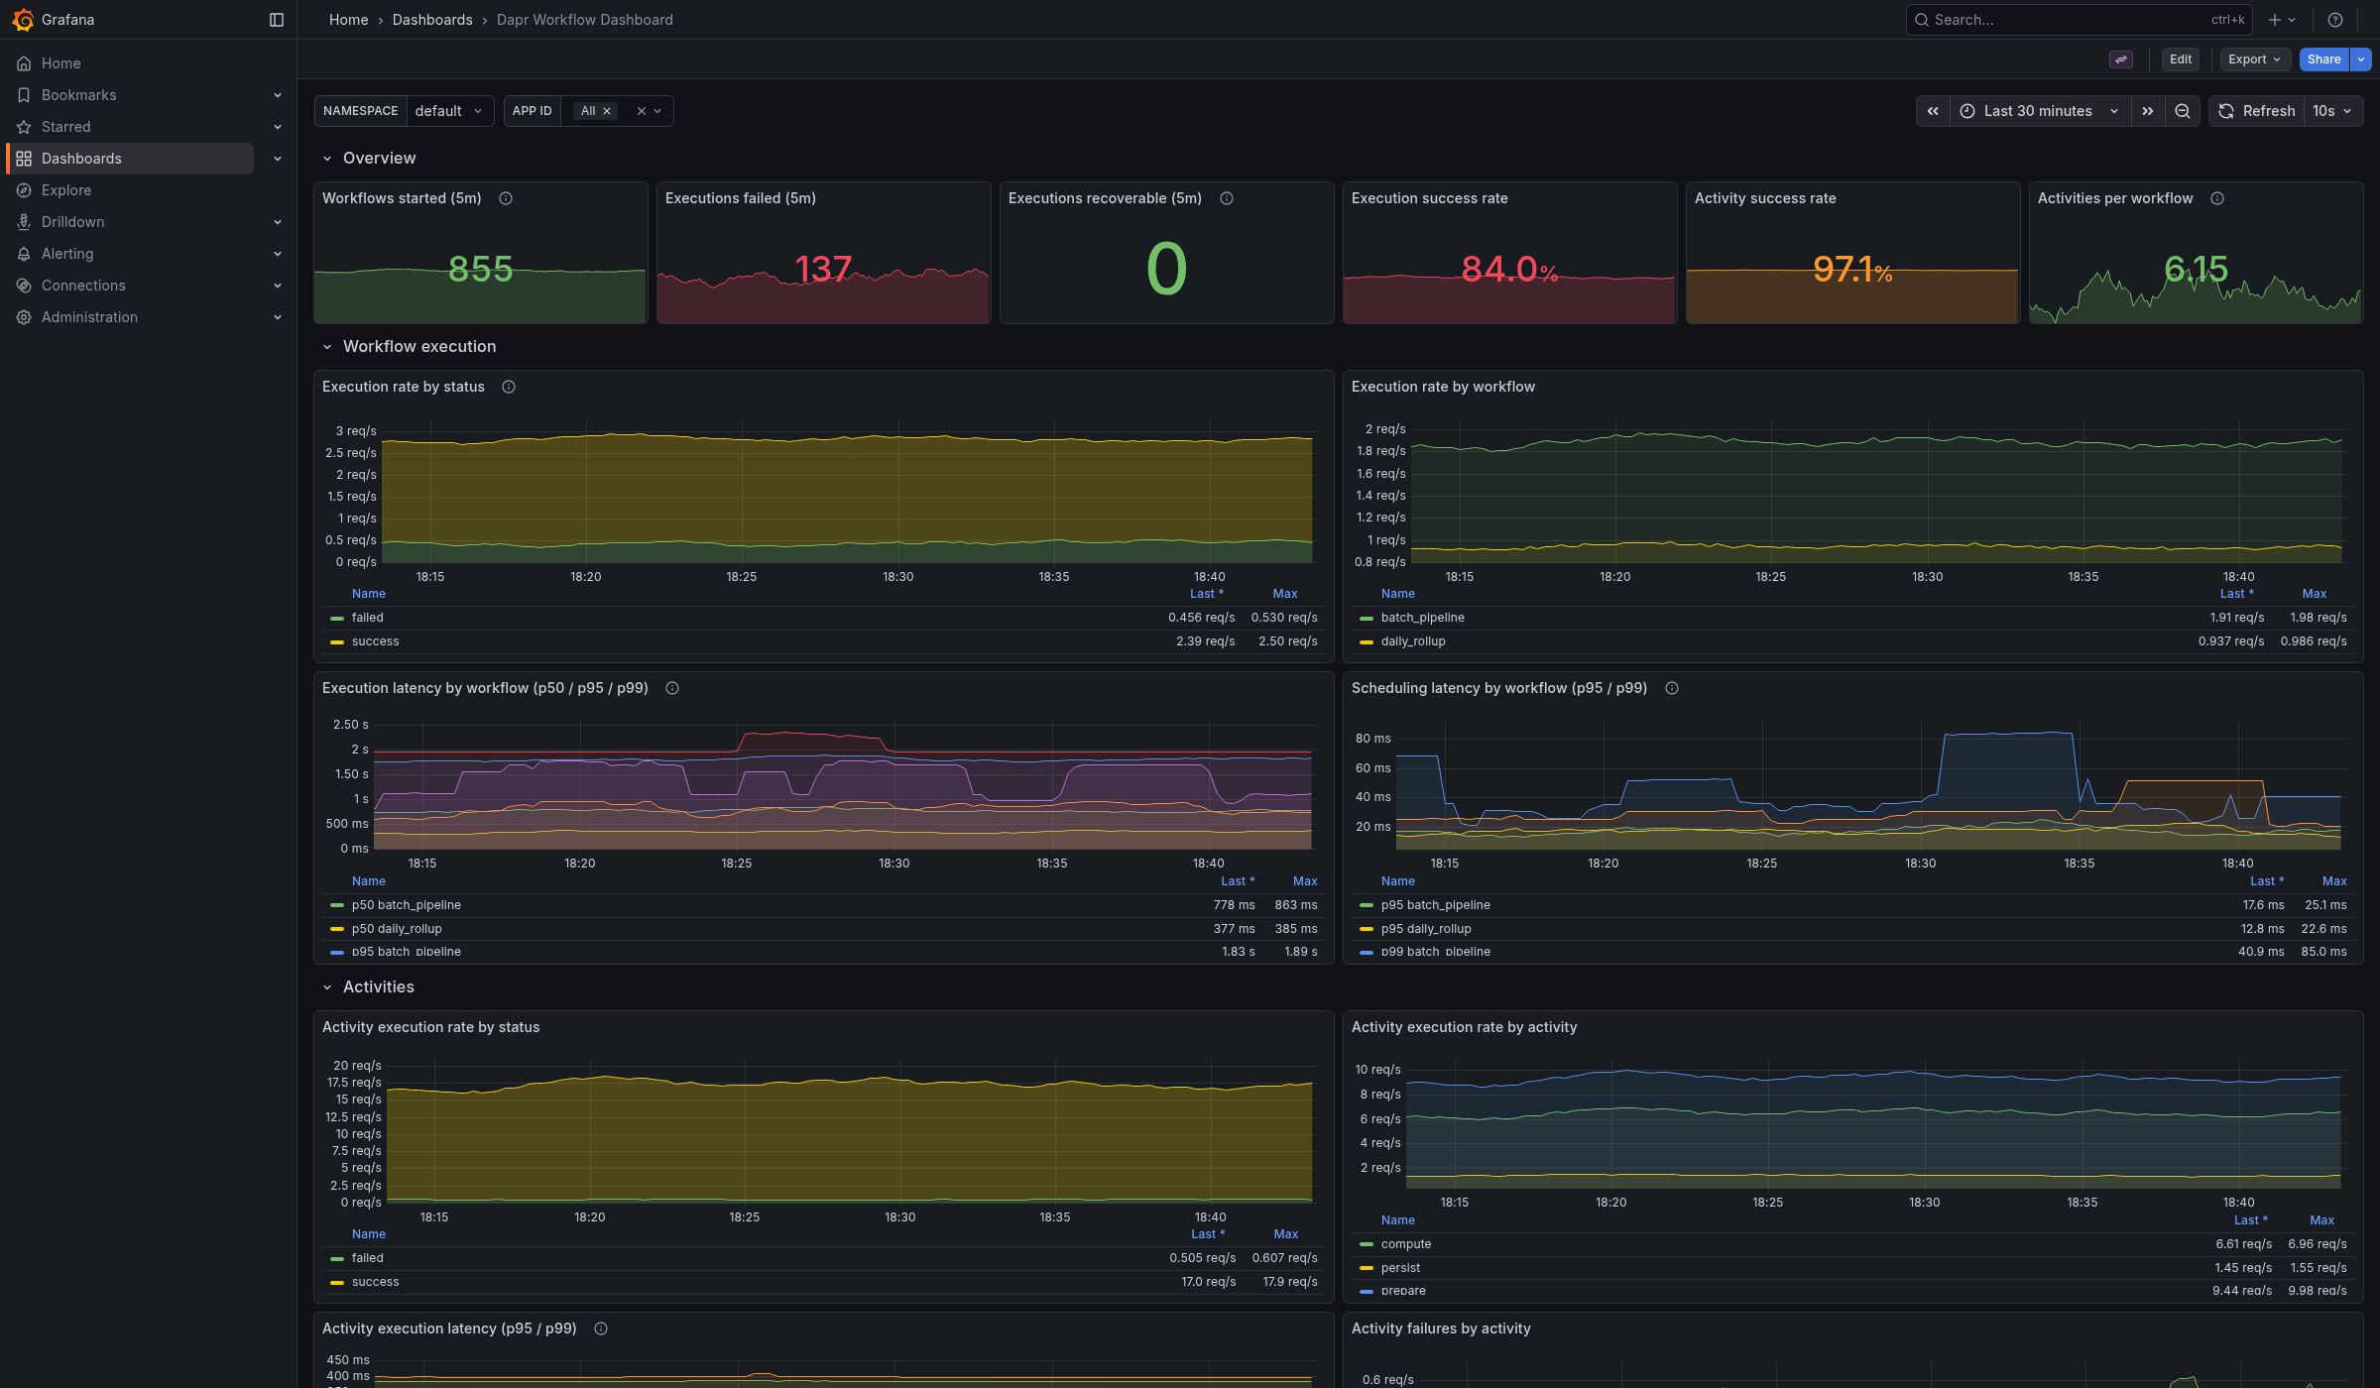2380x1388 pixels.
Task: Click the Dashboards breadcrumb link
Action: [432, 20]
